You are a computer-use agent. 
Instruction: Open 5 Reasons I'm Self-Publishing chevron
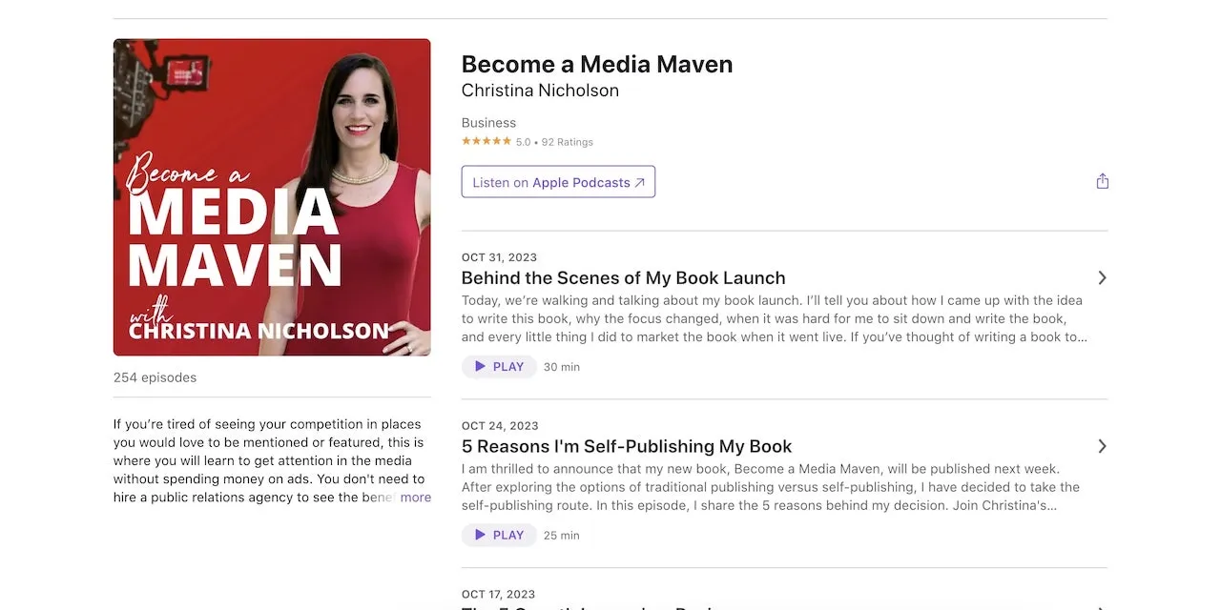(1102, 446)
